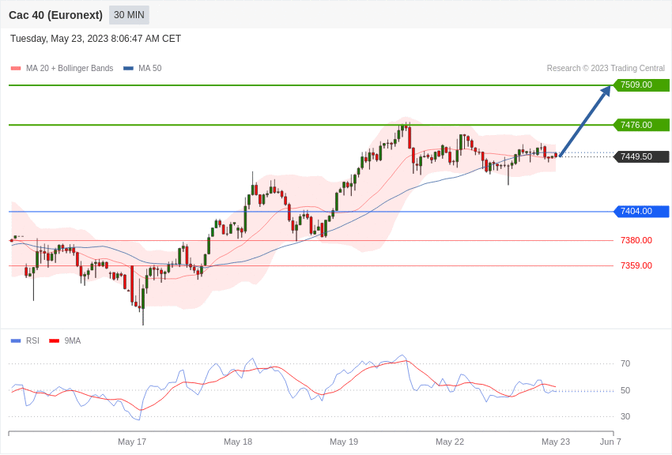This screenshot has height=455, width=672.
Task: Click the MA 50 blue legend swatch
Action: pos(128,69)
